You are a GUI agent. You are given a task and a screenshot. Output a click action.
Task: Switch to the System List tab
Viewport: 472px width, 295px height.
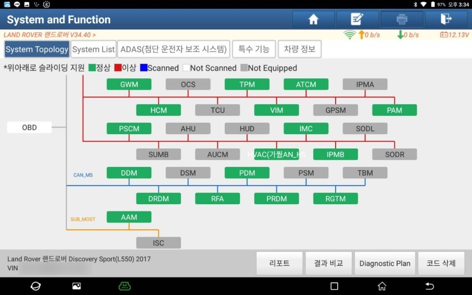coord(93,49)
